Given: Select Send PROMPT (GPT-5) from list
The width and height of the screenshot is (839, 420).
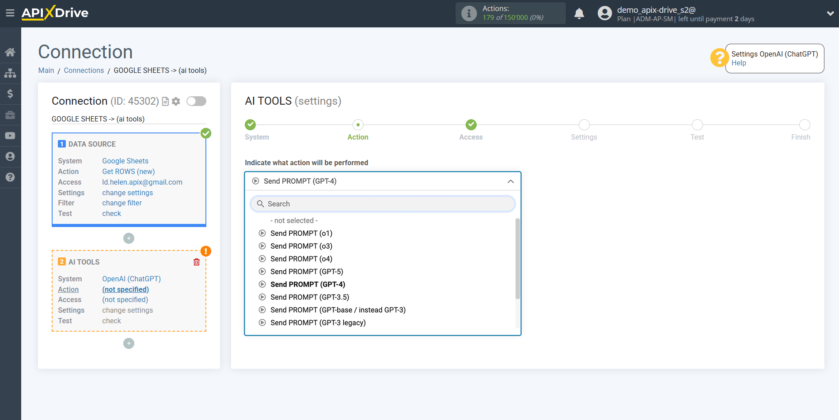Looking at the screenshot, I should (x=307, y=271).
